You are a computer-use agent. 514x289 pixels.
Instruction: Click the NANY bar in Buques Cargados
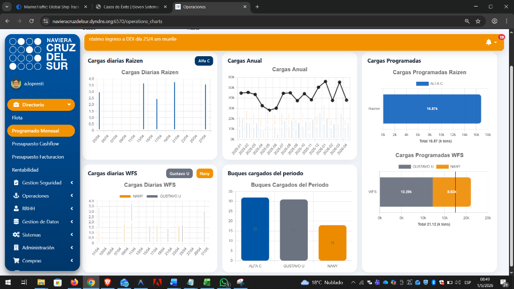click(x=332, y=243)
